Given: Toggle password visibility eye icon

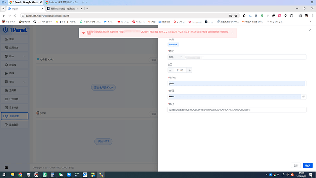Looking at the screenshot, I should (x=303, y=97).
